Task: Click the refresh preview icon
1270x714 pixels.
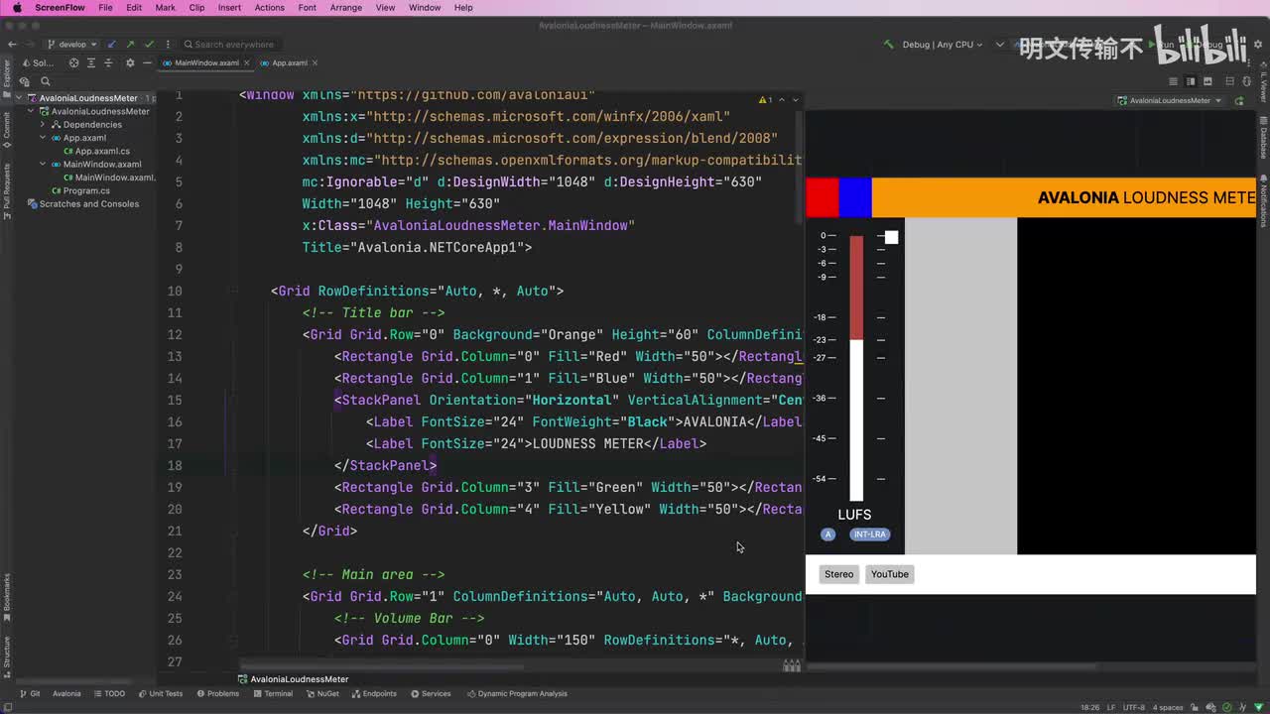Action: 1239,100
